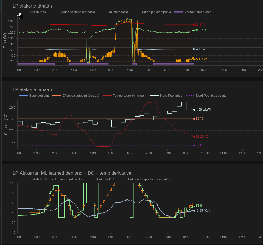Click the red line icon beside Takan pintalämpötila
Screen dimensions: 263x245
coord(136,12)
